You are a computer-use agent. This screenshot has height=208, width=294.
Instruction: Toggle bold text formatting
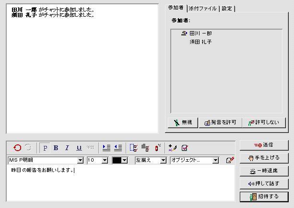click(x=56, y=148)
